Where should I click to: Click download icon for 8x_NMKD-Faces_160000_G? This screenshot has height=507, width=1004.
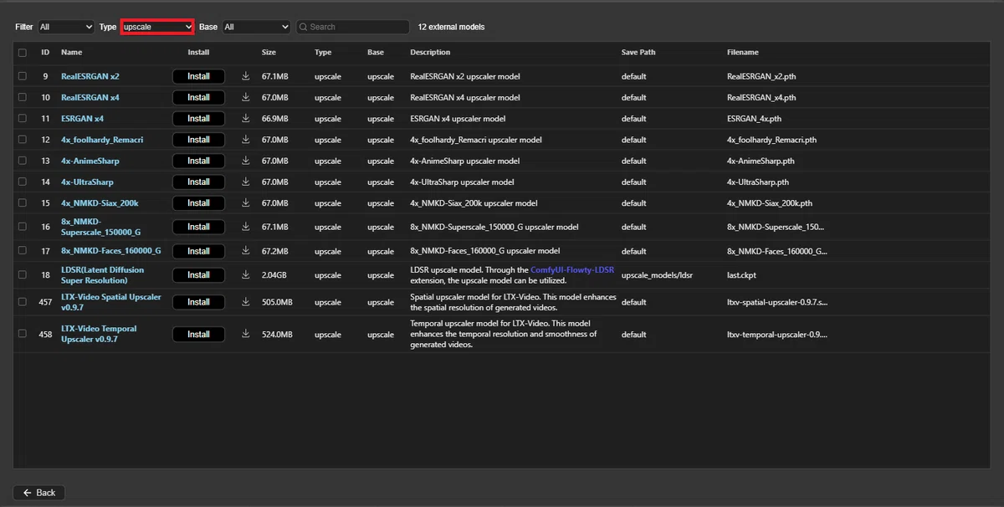(x=246, y=251)
